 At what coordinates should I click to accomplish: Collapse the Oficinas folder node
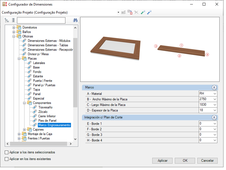14,36
